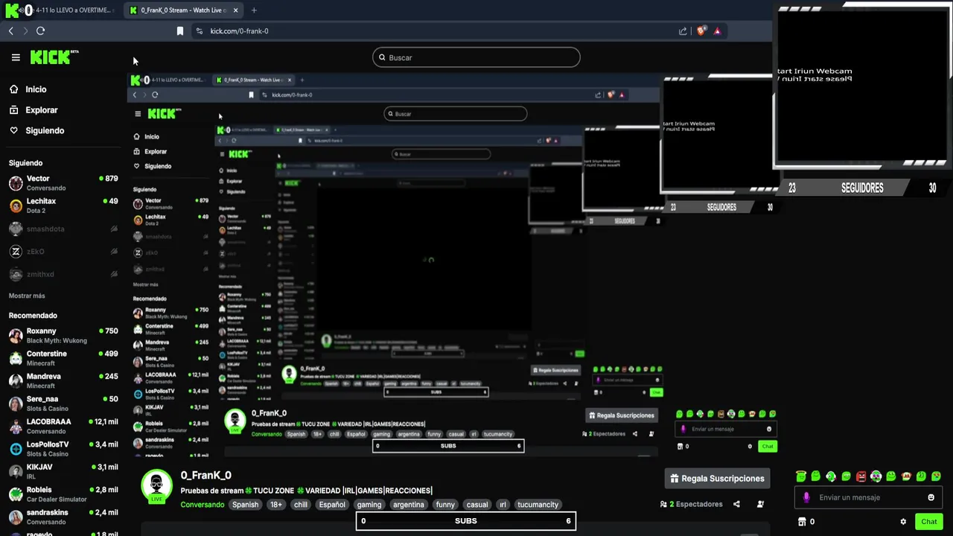Click the large 0_FranK_0 channel name
This screenshot has height=536, width=953.
tap(206, 475)
